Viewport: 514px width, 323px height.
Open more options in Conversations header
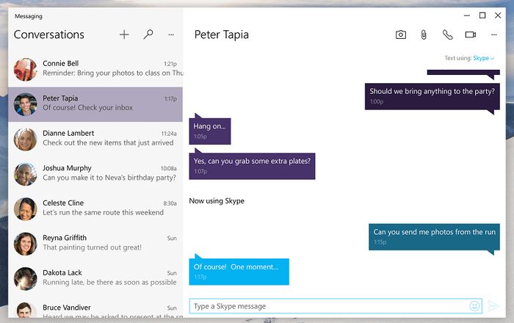(x=171, y=35)
